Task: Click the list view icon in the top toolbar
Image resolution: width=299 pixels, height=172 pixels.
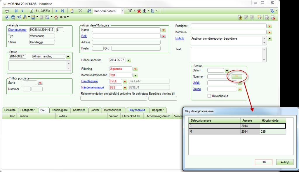Action: (x=152, y=11)
